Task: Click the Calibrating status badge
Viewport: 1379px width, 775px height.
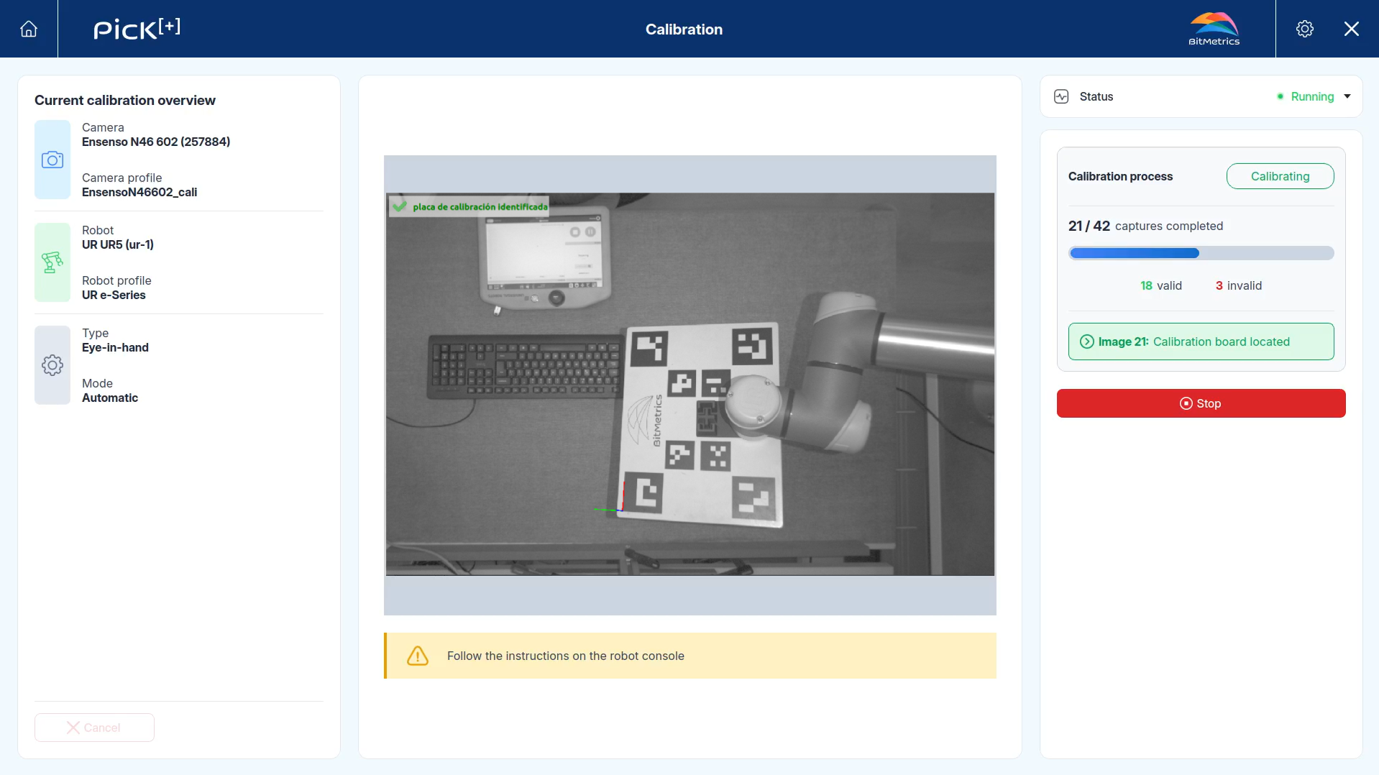Action: pyautogui.click(x=1280, y=176)
